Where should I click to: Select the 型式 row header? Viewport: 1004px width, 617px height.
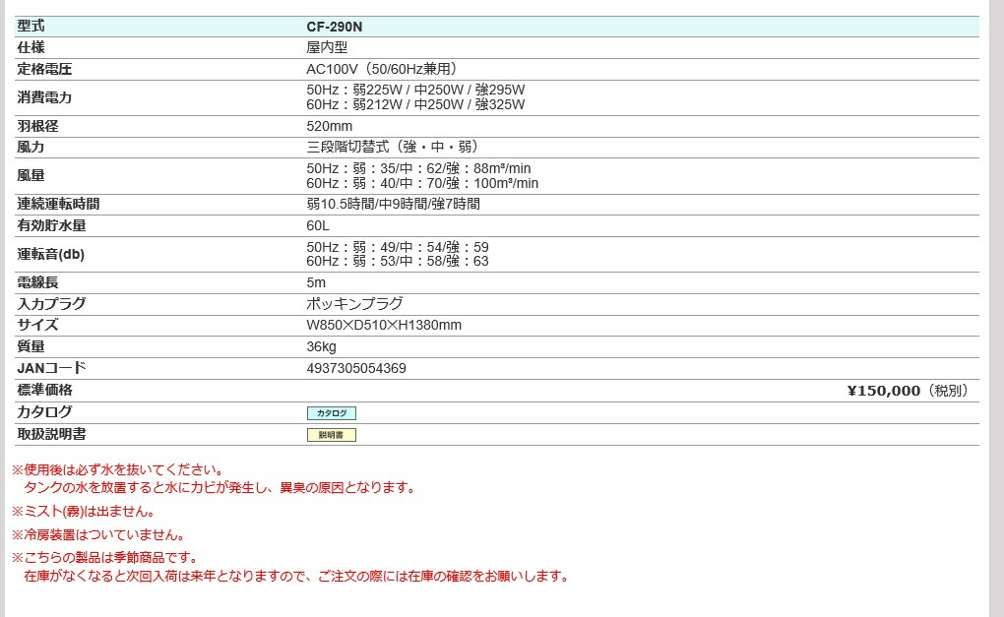pyautogui.click(x=30, y=26)
